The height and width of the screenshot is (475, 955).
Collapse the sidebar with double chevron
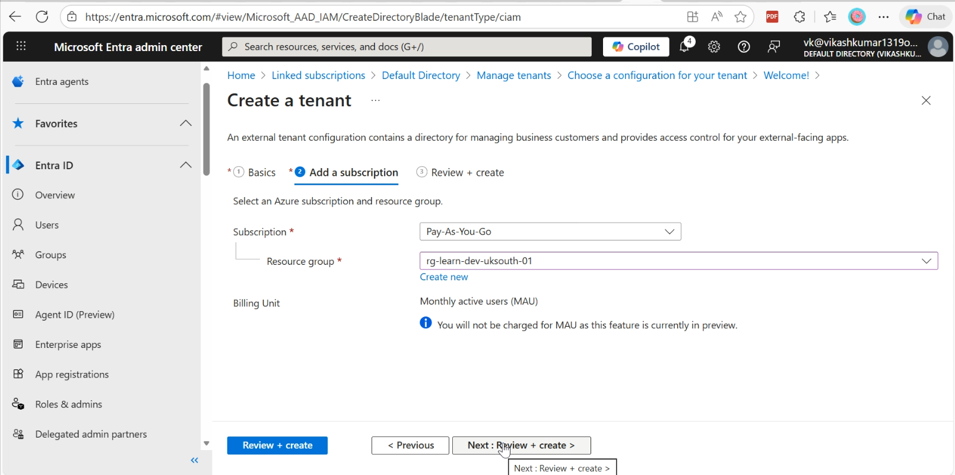coord(195,460)
